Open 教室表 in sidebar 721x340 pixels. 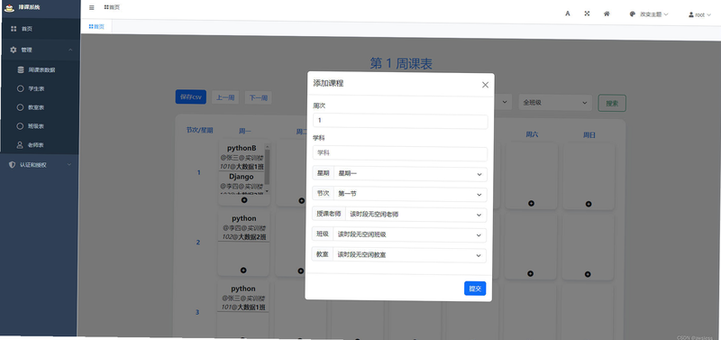pos(40,107)
